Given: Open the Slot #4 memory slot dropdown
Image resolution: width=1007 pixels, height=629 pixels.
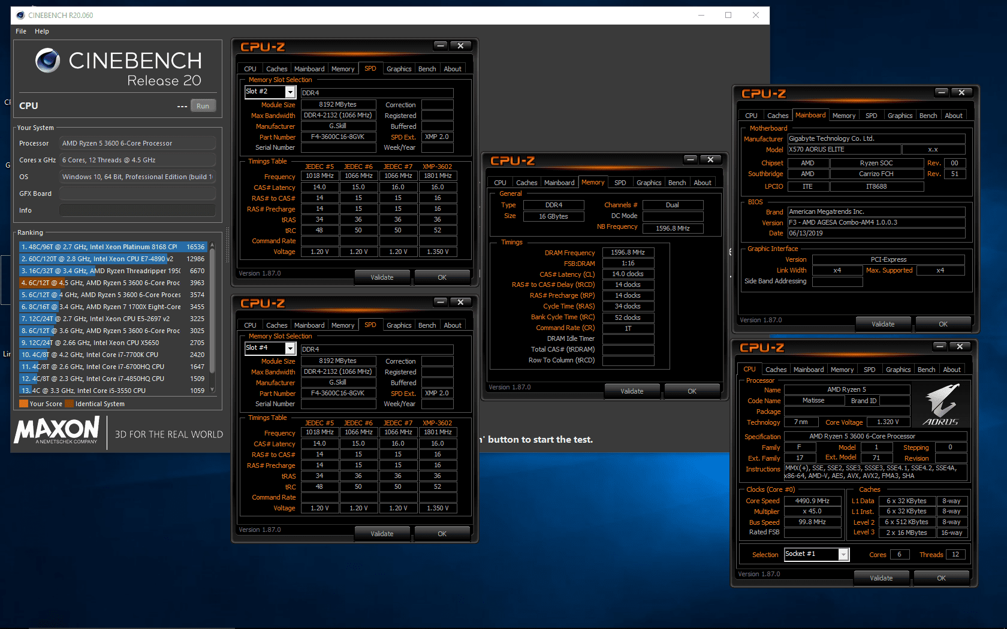Looking at the screenshot, I should click(x=290, y=348).
